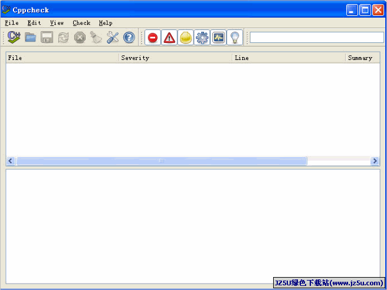The width and height of the screenshot is (387, 290).
Task: Minimize the Cppcheck window
Action: tap(352, 10)
